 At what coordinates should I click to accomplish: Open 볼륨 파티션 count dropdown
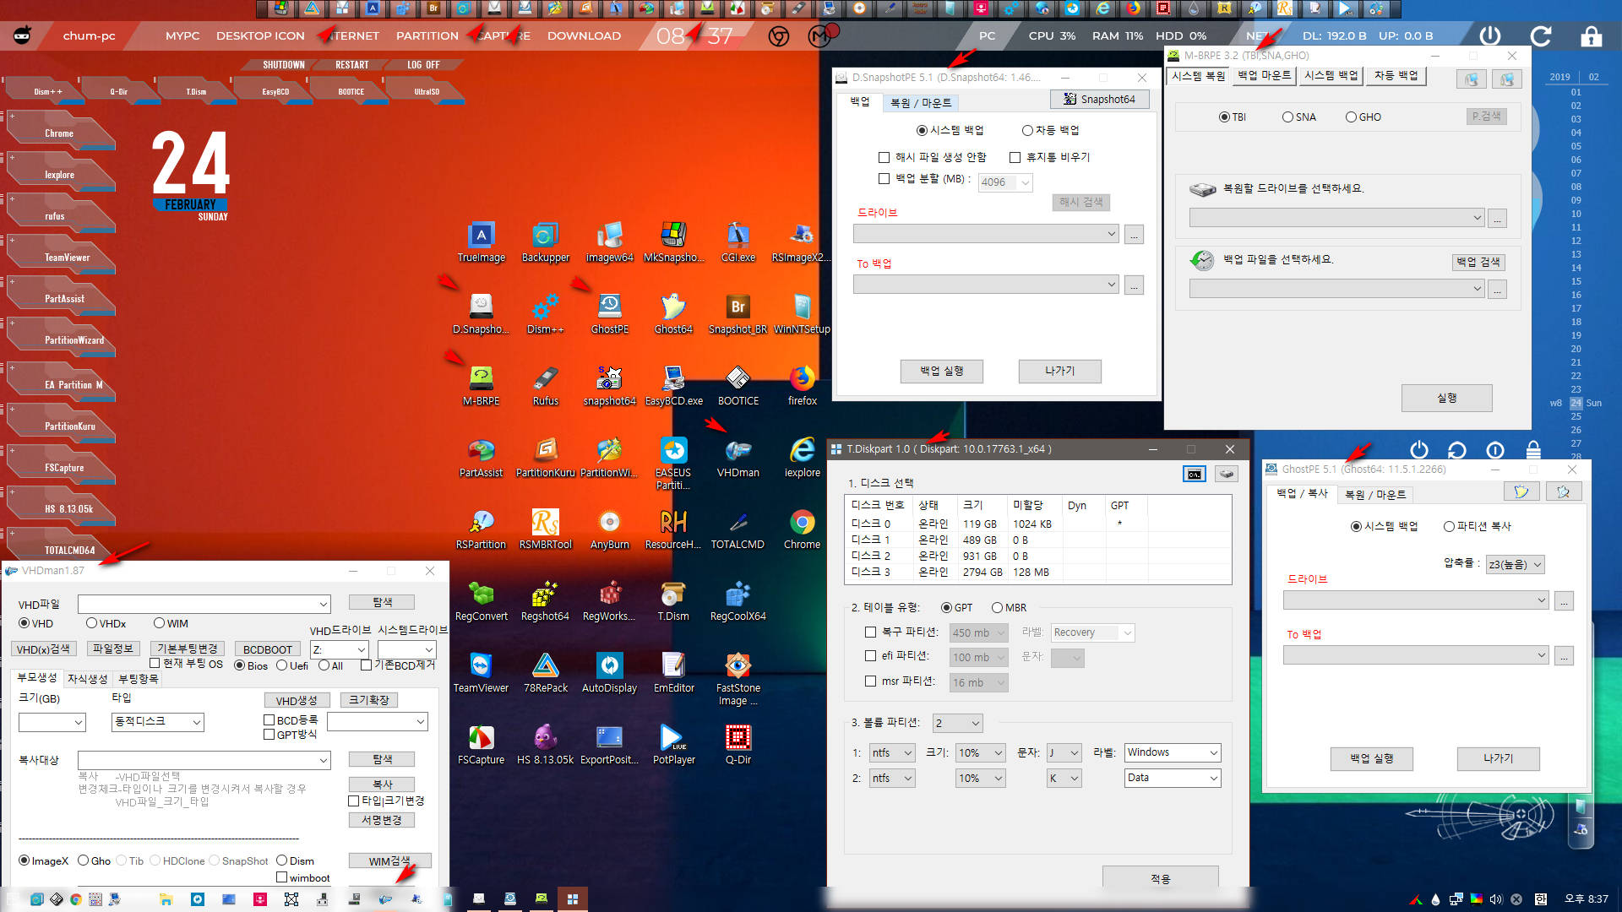pyautogui.click(x=957, y=723)
